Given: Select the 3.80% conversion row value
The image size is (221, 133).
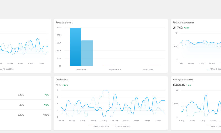Looking at the screenshot, I should (21, 95).
